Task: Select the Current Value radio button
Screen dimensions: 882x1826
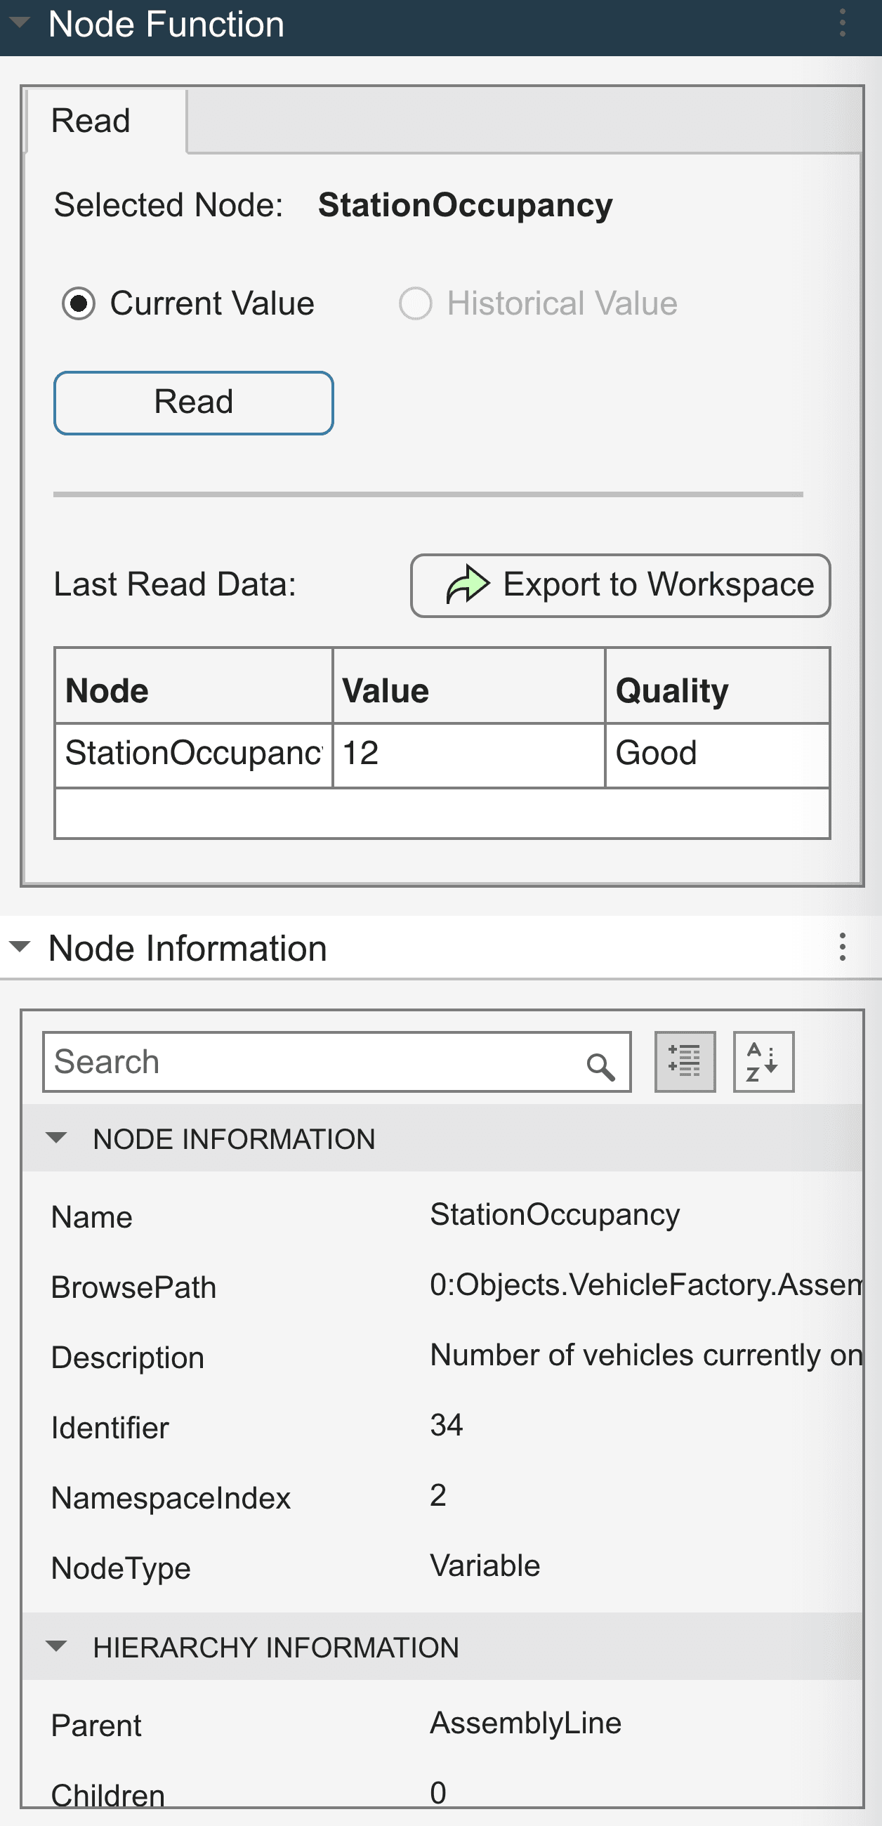Action: click(79, 304)
